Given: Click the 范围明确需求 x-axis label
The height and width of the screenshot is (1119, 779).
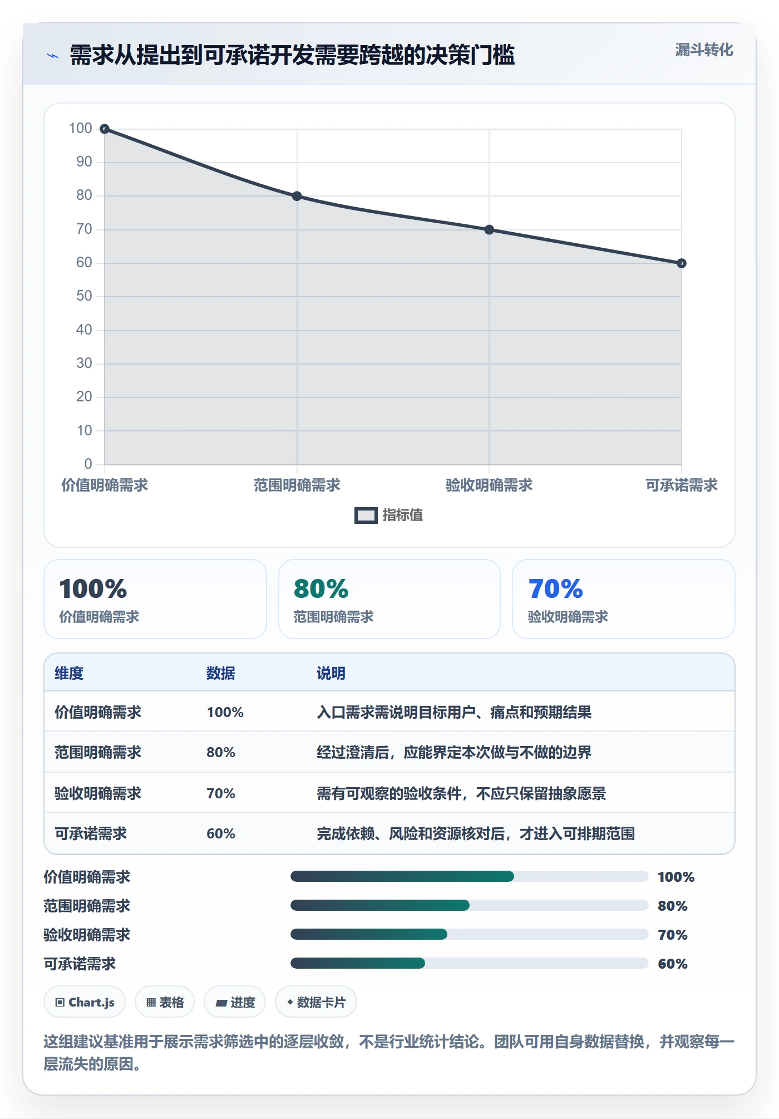Looking at the screenshot, I should coord(297,485).
